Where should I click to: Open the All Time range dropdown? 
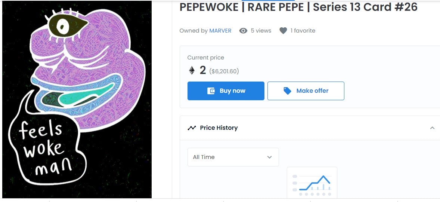(233, 157)
